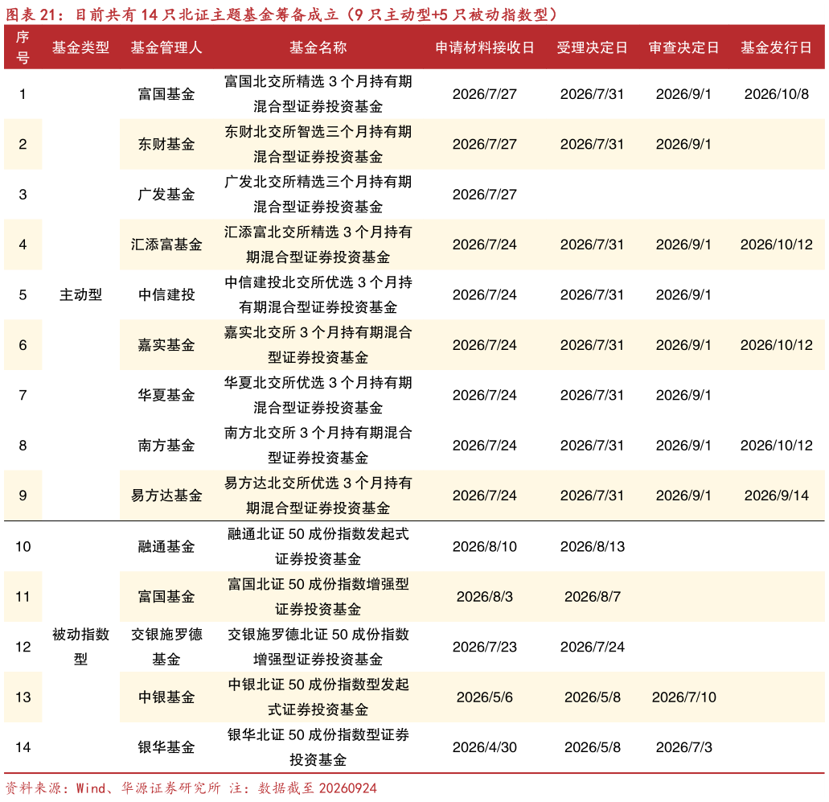Select issue date 2026/10/8
The image size is (829, 802).
pos(776,94)
